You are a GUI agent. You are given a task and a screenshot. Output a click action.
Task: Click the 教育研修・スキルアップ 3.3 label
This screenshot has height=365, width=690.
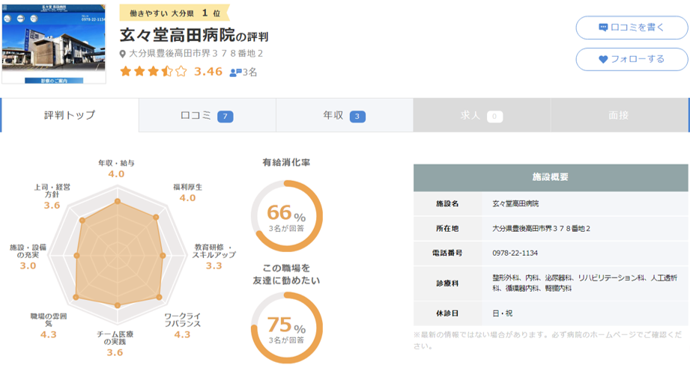(x=214, y=257)
